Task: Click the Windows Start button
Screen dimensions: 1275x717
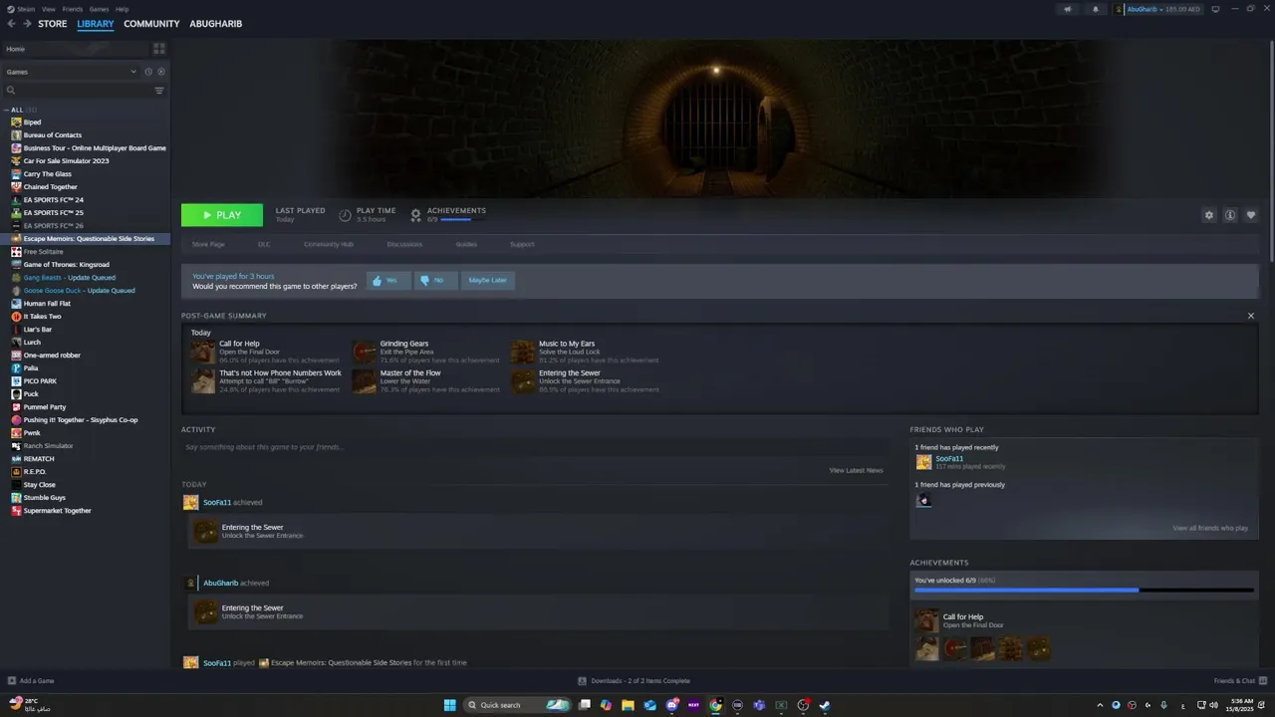Action: (449, 705)
